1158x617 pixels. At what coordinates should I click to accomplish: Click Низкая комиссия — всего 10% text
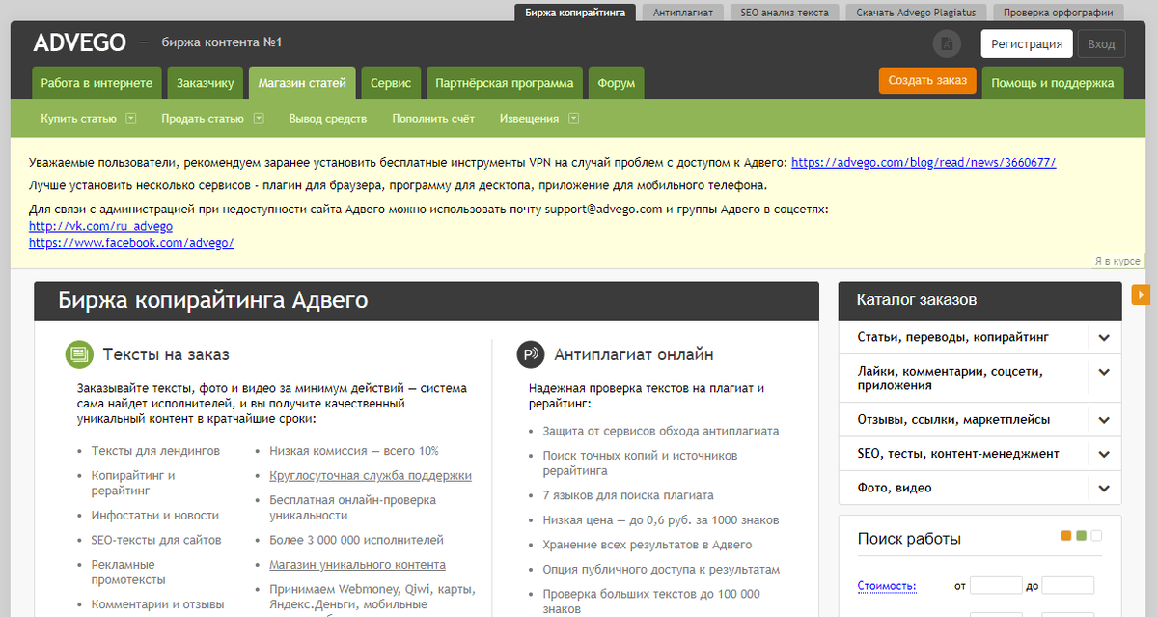pos(354,451)
